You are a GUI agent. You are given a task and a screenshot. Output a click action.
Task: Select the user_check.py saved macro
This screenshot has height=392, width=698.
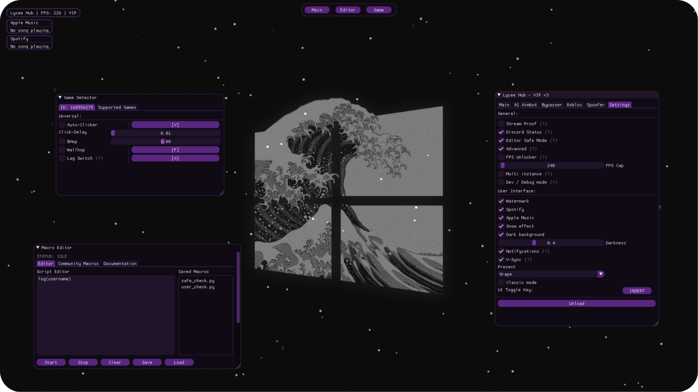198,287
